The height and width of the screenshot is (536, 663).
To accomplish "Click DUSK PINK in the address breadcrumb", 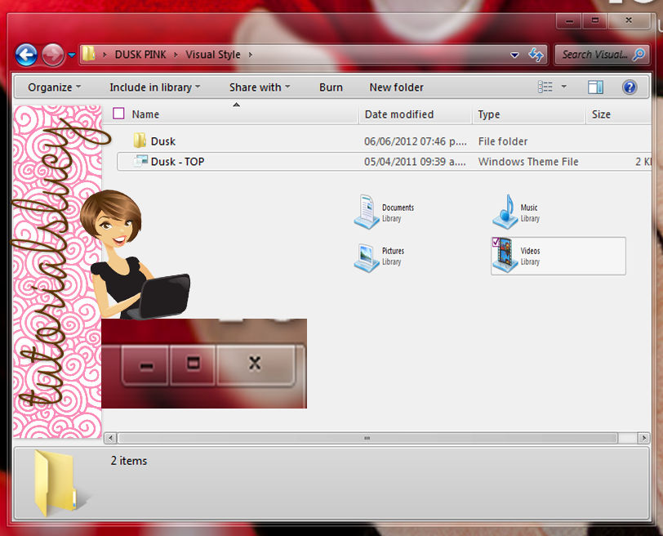I will [x=142, y=55].
